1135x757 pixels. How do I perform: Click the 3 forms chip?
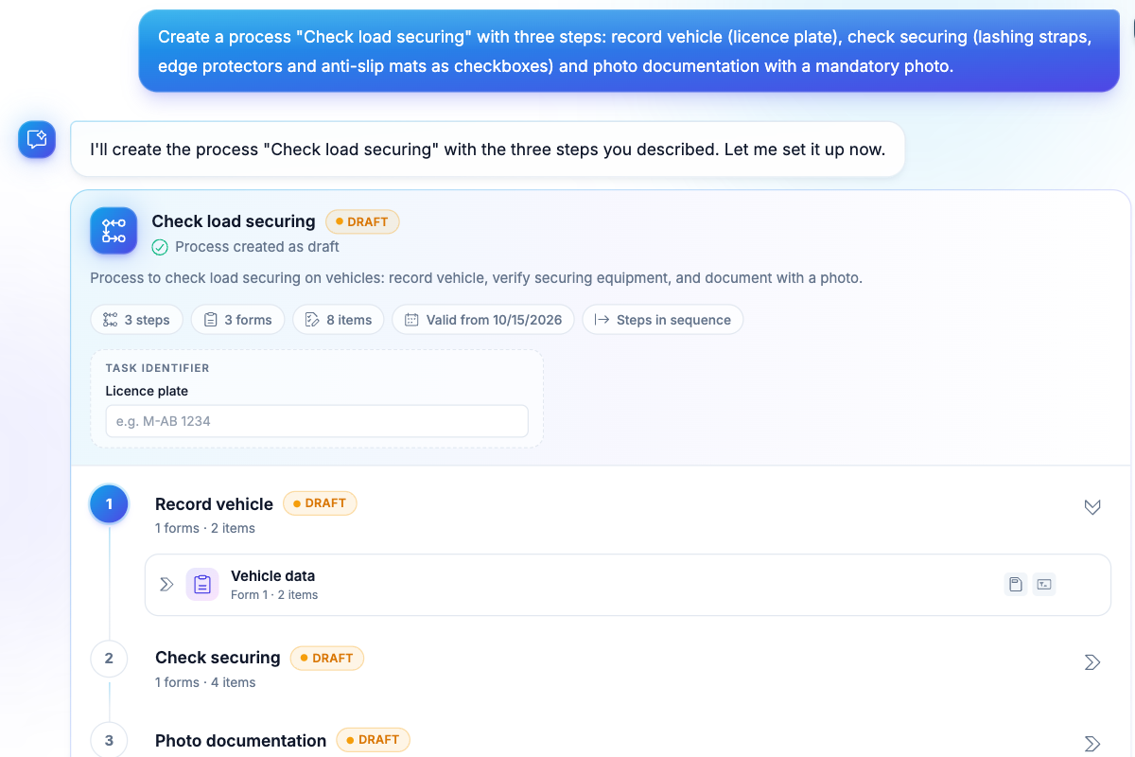(237, 320)
